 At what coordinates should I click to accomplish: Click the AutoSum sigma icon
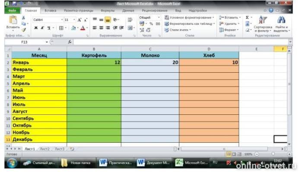[247, 18]
